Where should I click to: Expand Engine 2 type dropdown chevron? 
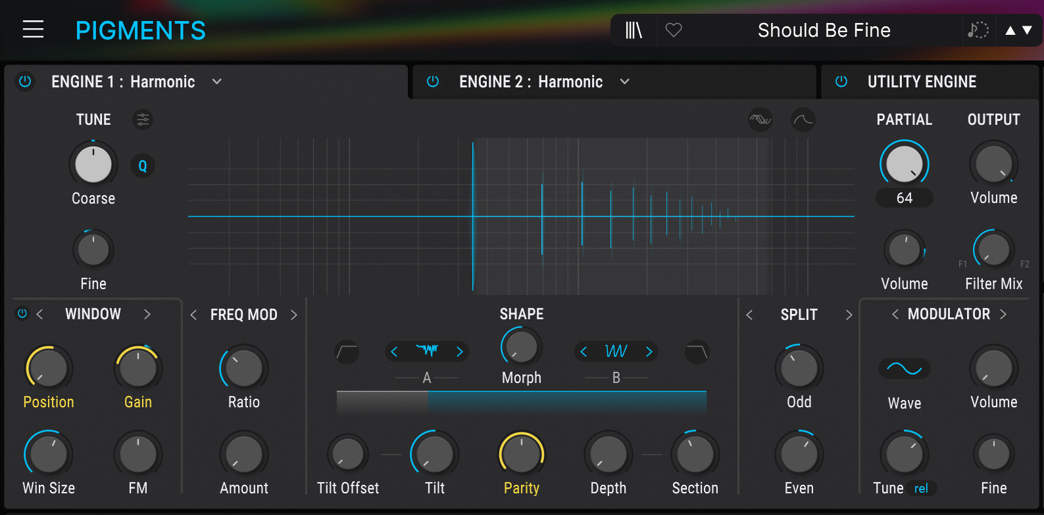pos(625,81)
